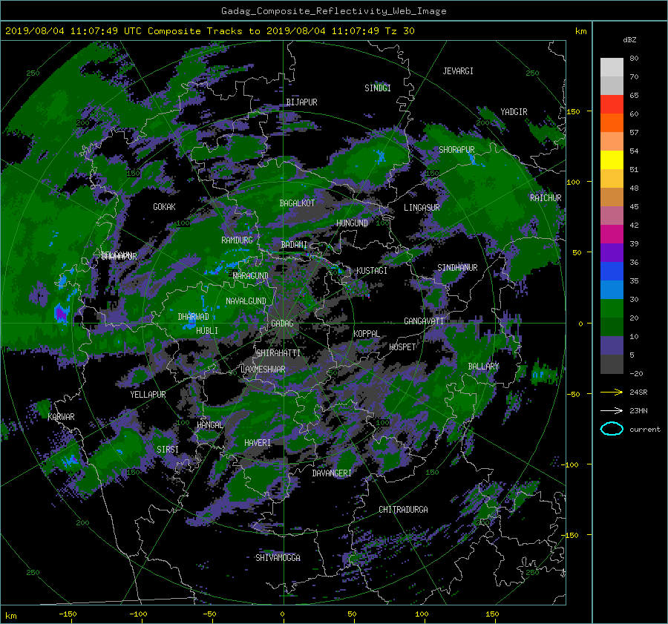Click the YADGIR city label
The height and width of the screenshot is (624, 668).
514,112
